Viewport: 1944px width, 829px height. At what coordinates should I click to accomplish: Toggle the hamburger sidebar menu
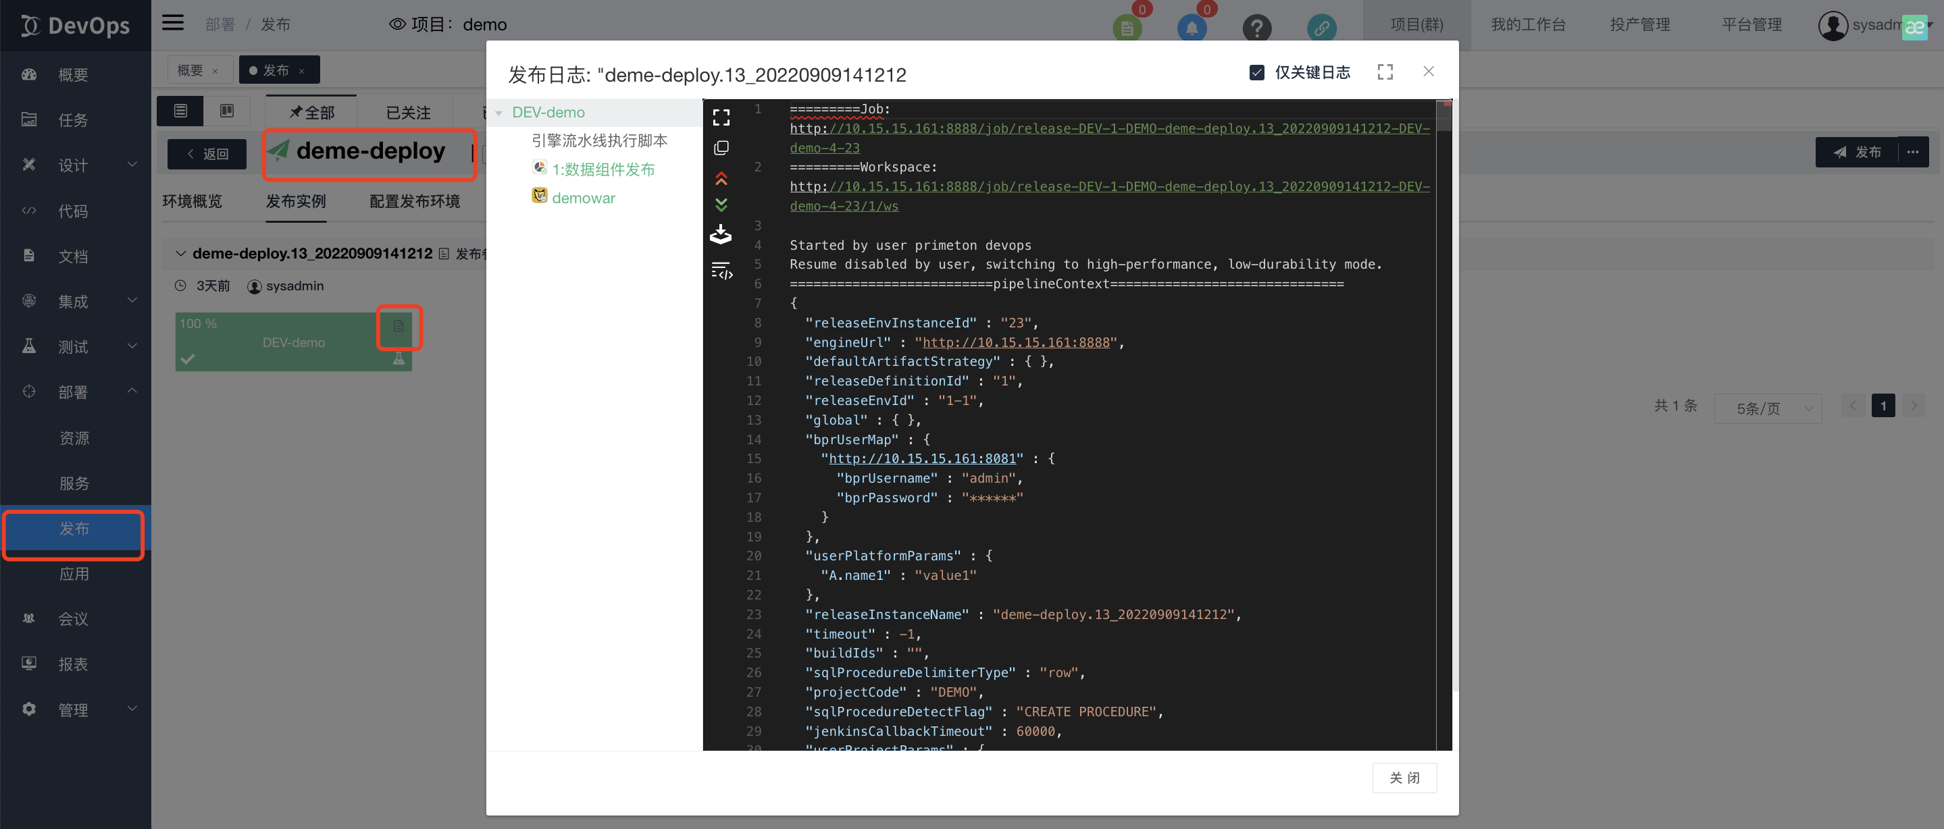tap(173, 23)
